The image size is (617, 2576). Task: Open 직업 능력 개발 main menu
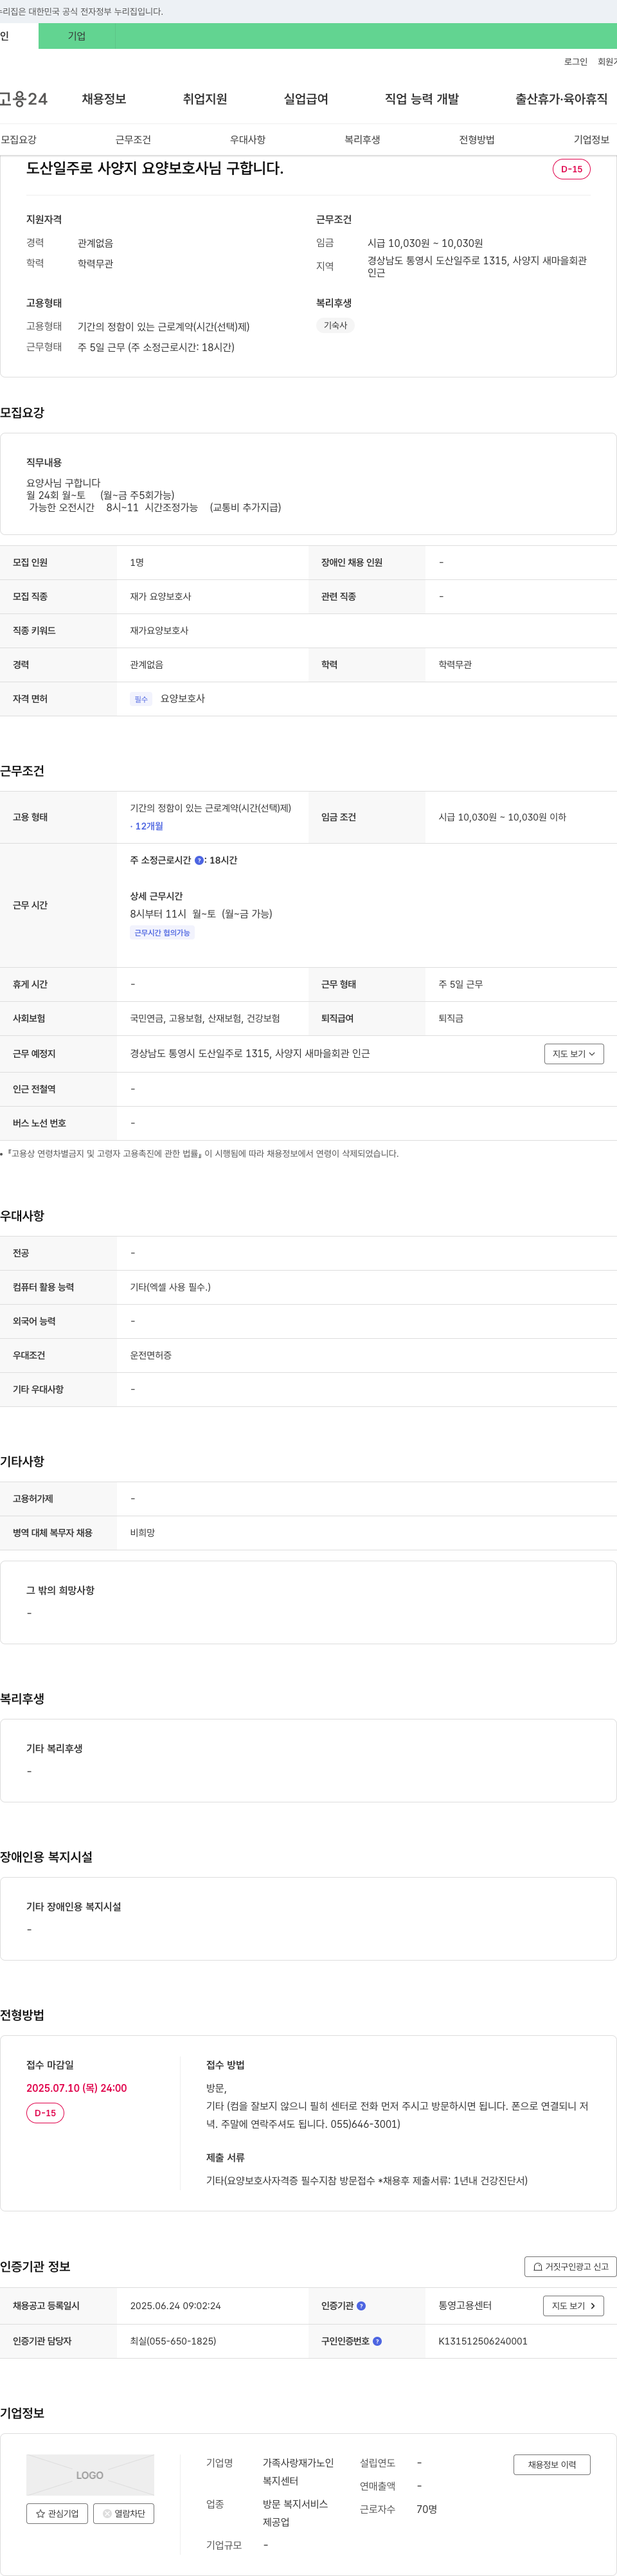(422, 99)
